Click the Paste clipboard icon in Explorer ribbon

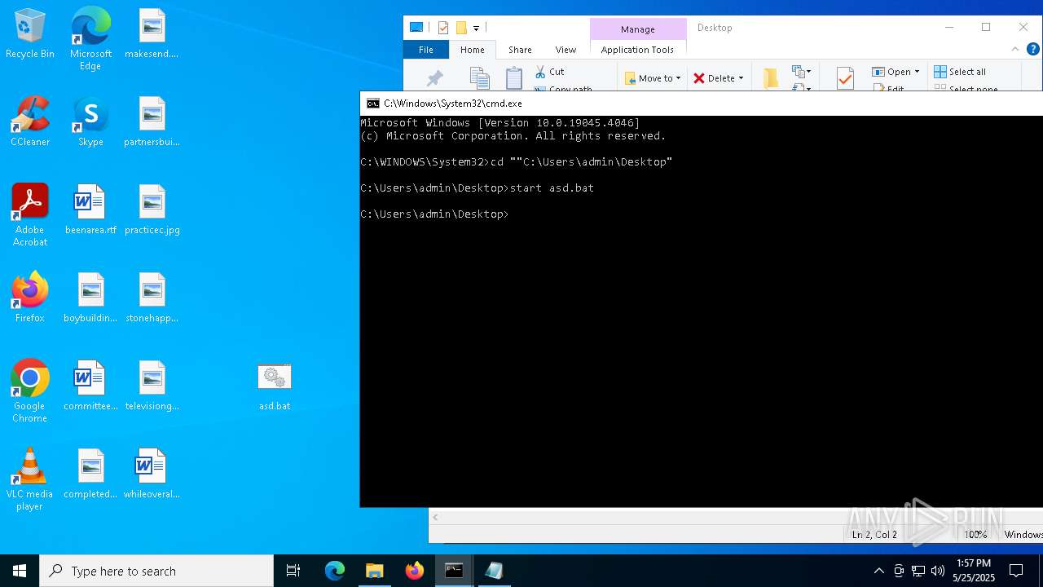tap(514, 78)
